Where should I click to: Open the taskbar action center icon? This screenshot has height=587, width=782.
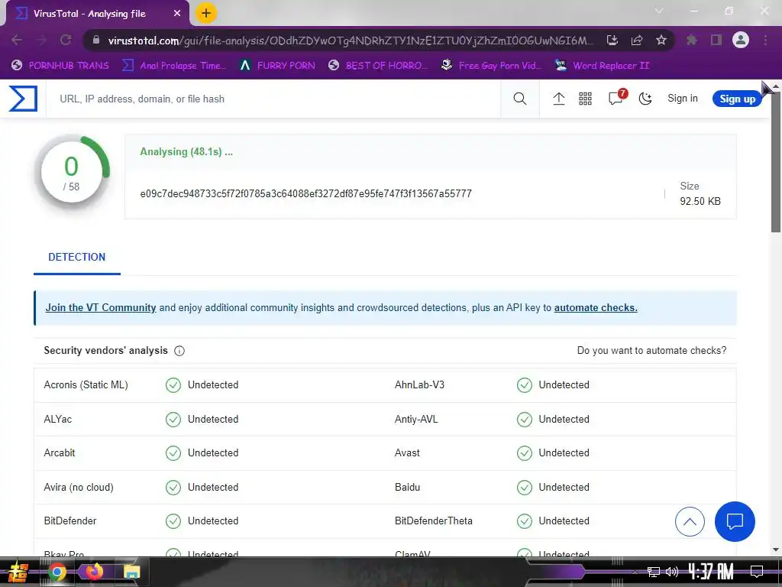point(757,572)
